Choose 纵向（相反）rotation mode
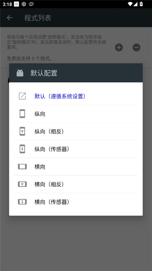Viewport: 152px width, 271px height. coord(76,132)
